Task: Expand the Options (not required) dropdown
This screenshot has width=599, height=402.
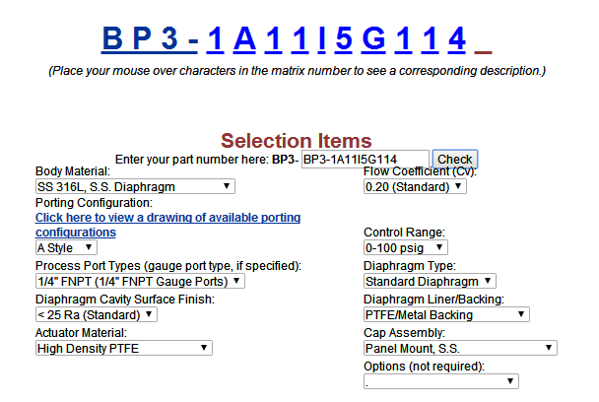Action: click(440, 381)
